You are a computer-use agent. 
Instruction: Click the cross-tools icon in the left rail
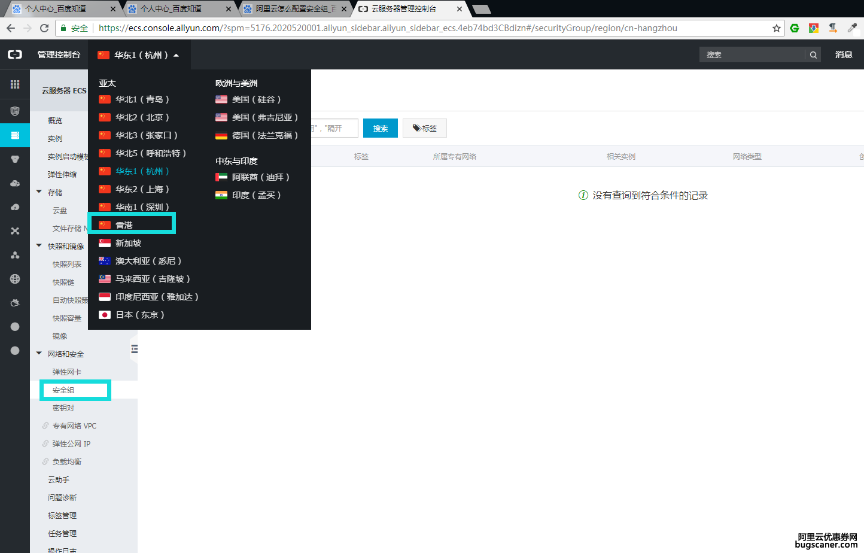tap(15, 231)
